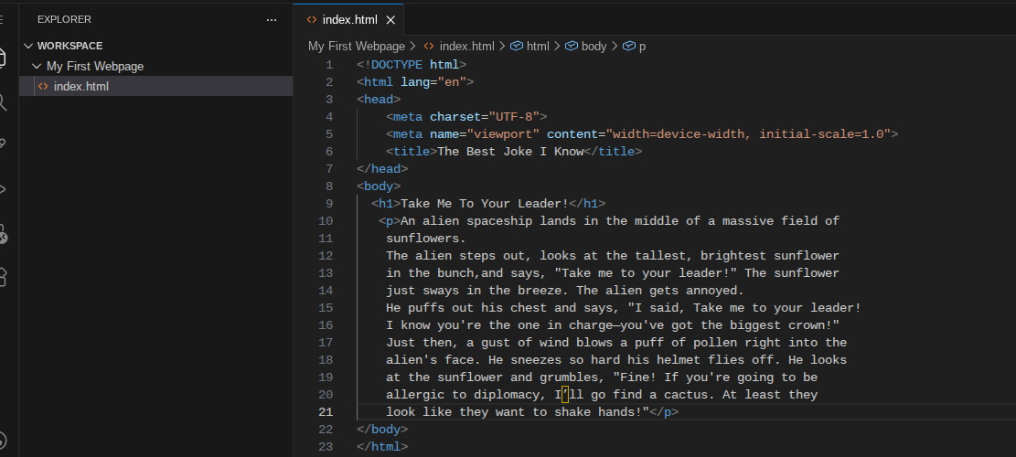Click index.html in the breadcrumb path
1016x457 pixels.
(466, 46)
